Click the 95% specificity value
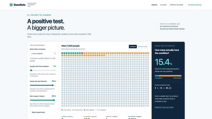Image resolution: width=212 pixels, height=119 pixels. [54, 96]
